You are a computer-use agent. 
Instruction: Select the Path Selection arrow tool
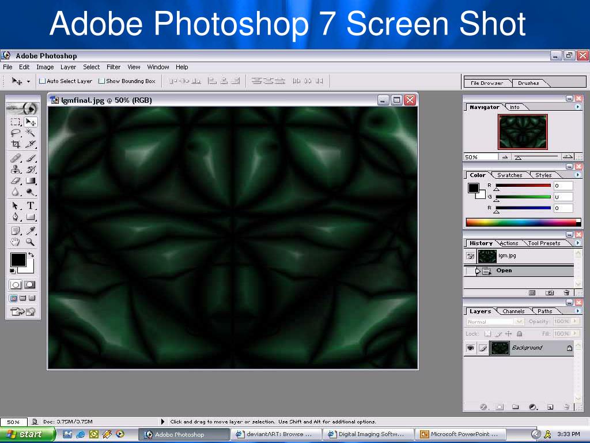(x=16, y=206)
